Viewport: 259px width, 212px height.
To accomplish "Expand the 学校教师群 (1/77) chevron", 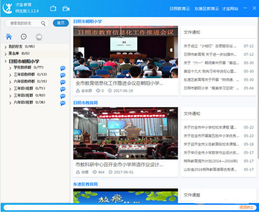I will pyautogui.click(x=10, y=68).
